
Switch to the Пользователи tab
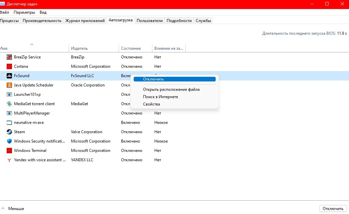[x=150, y=20]
